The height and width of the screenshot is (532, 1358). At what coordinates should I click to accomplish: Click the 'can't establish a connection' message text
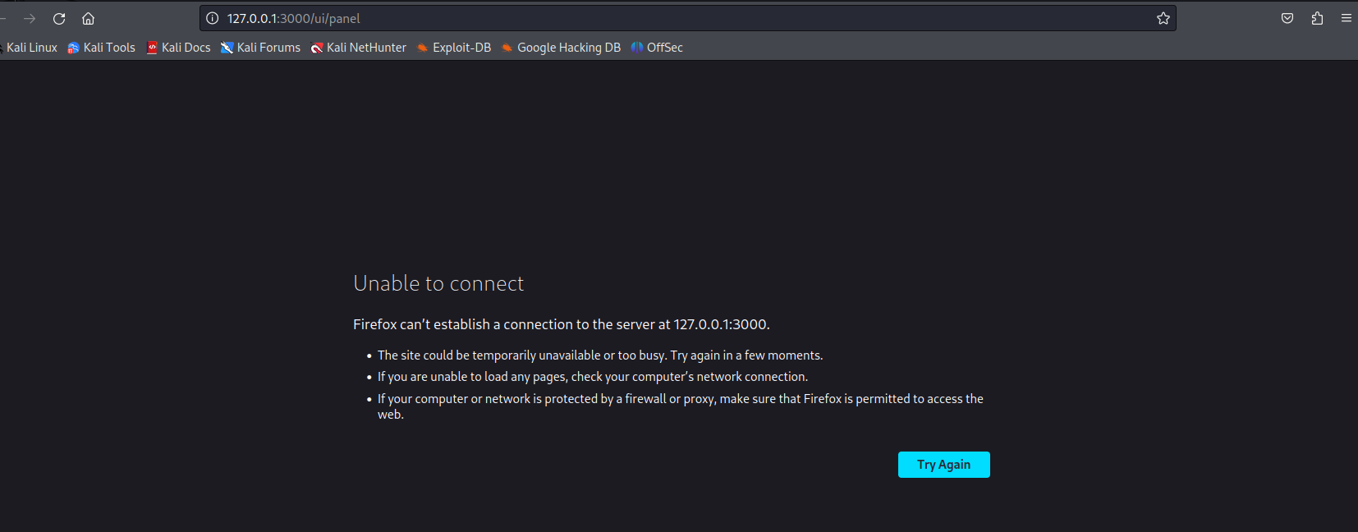coord(562,324)
